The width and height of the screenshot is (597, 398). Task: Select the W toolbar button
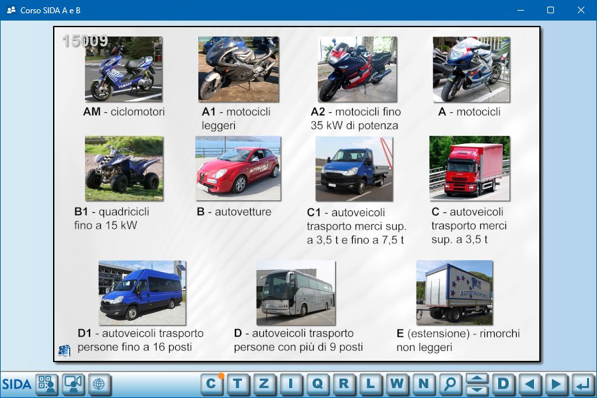(397, 383)
